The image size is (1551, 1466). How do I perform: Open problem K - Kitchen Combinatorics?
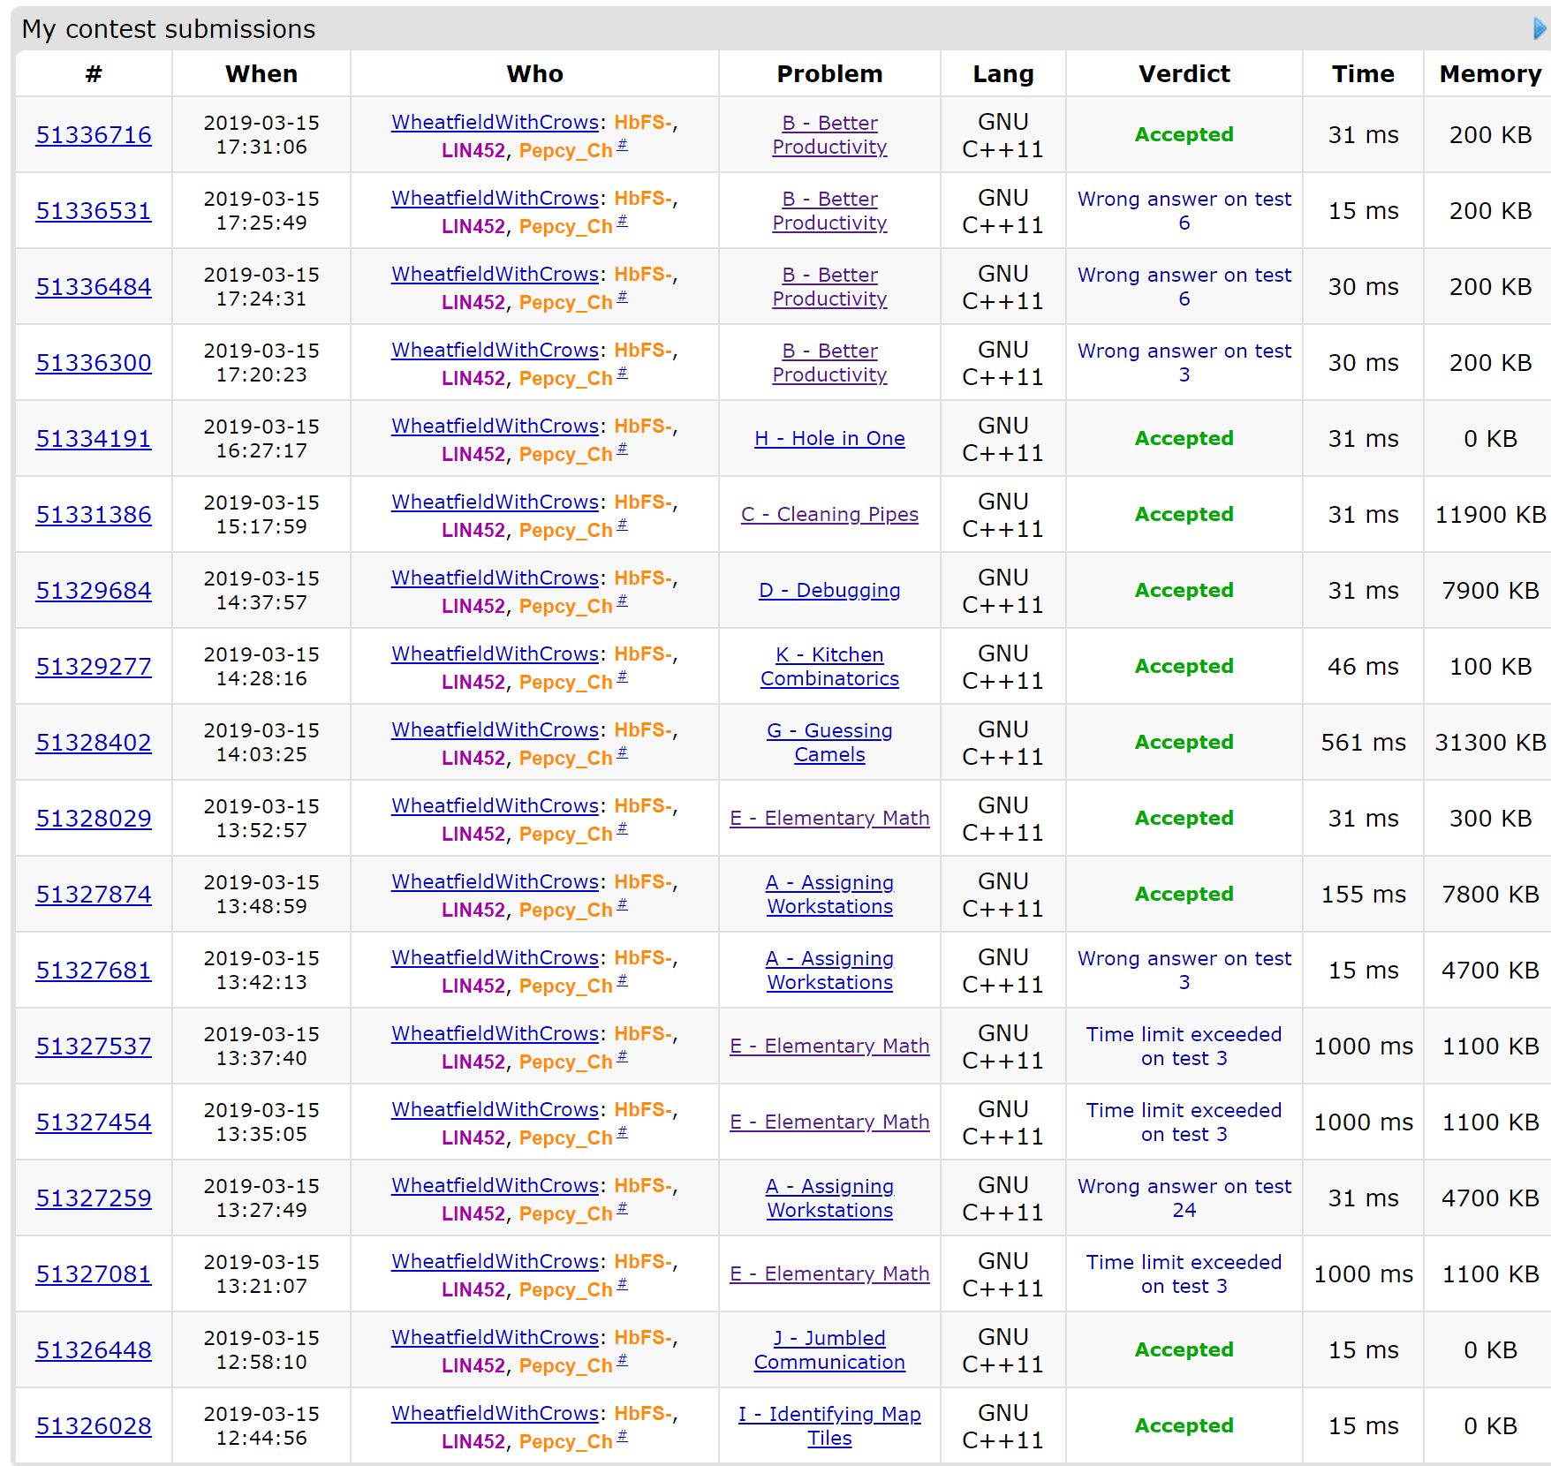click(829, 667)
